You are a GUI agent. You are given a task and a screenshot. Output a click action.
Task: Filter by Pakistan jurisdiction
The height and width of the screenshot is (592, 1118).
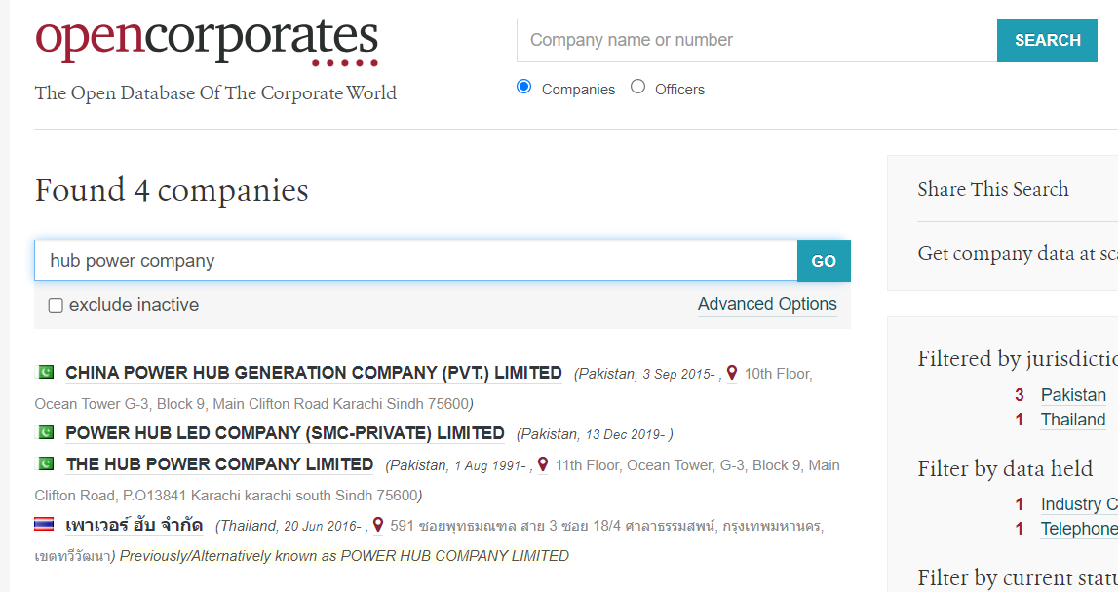coord(1073,394)
